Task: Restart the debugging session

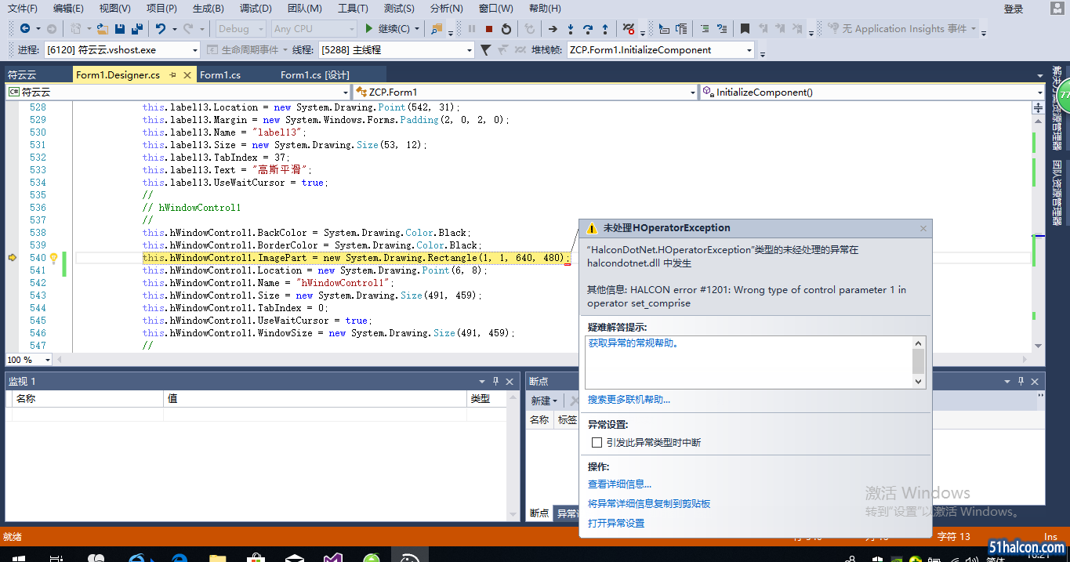Action: tap(506, 29)
